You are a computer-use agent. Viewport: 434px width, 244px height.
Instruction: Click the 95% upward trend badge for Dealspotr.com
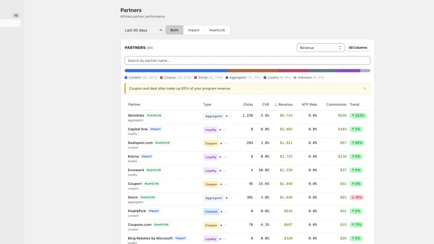tap(357, 143)
